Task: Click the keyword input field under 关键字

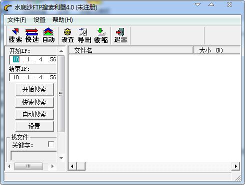Action: [x=33, y=156]
